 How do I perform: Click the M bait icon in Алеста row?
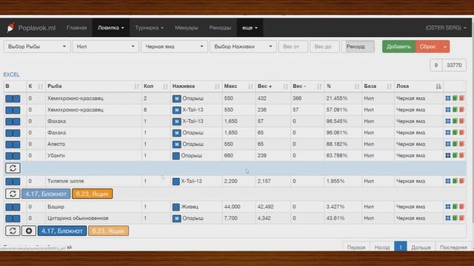176,145
